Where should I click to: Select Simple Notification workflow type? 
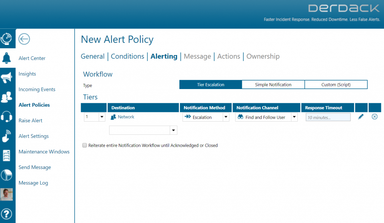(273, 85)
